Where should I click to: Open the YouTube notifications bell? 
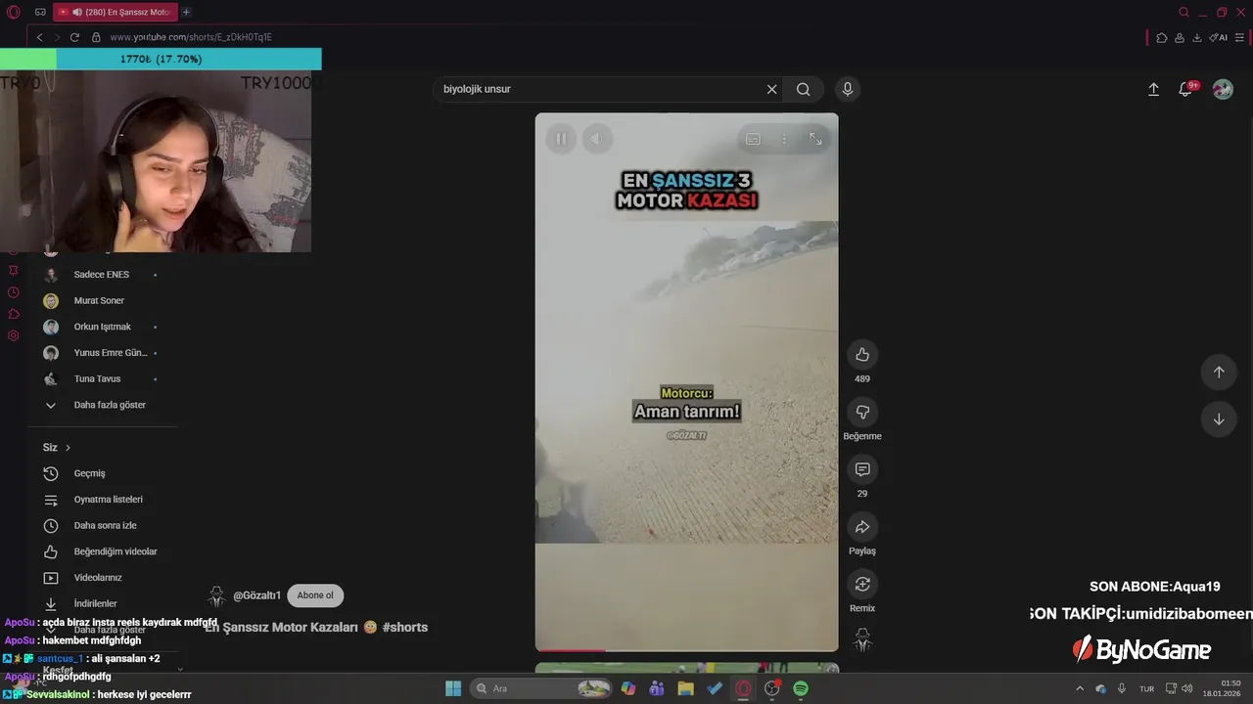pos(1185,89)
